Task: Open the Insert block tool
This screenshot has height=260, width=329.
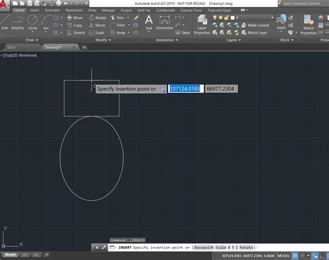Action: [281, 22]
